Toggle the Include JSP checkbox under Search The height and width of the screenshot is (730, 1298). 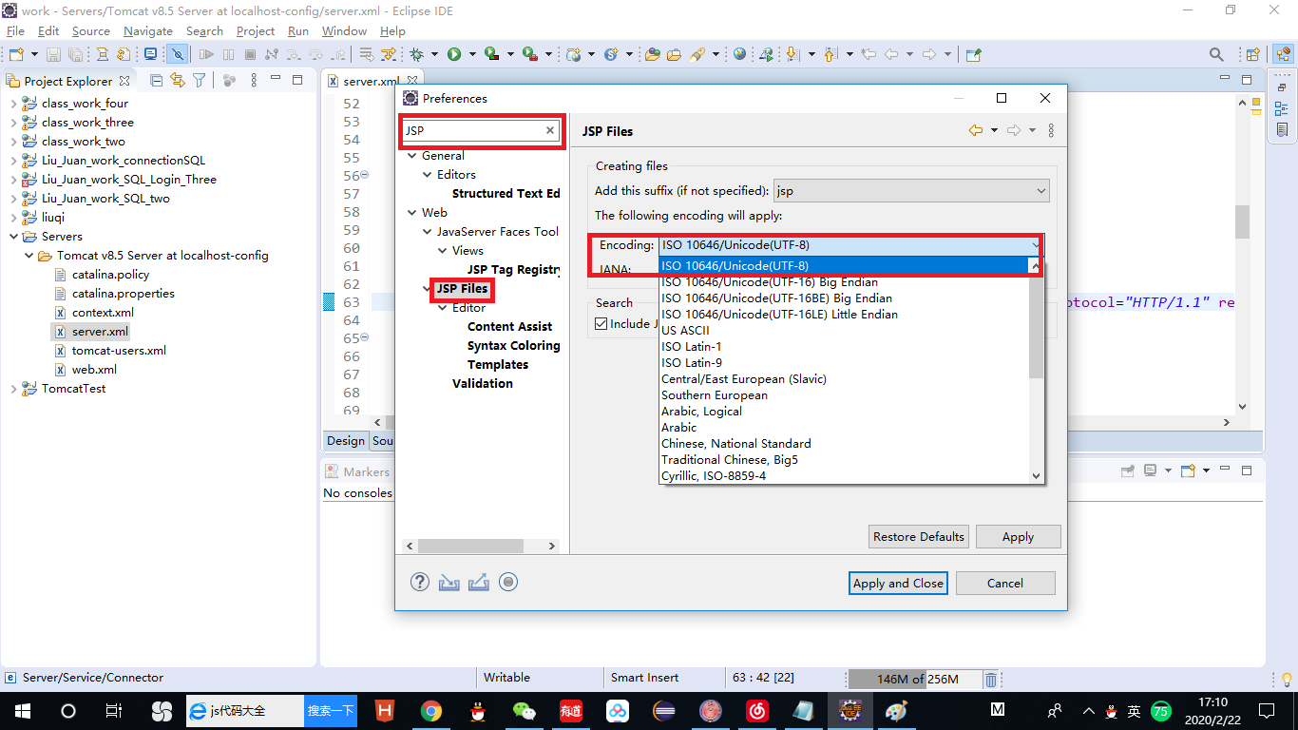[x=601, y=324]
